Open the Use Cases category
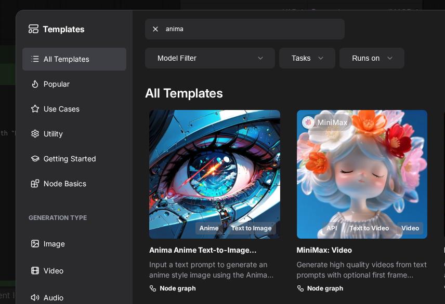 click(x=74, y=109)
